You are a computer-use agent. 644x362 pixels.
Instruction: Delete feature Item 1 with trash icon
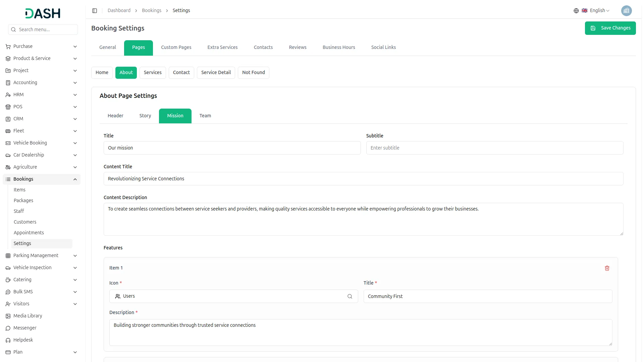(x=607, y=268)
